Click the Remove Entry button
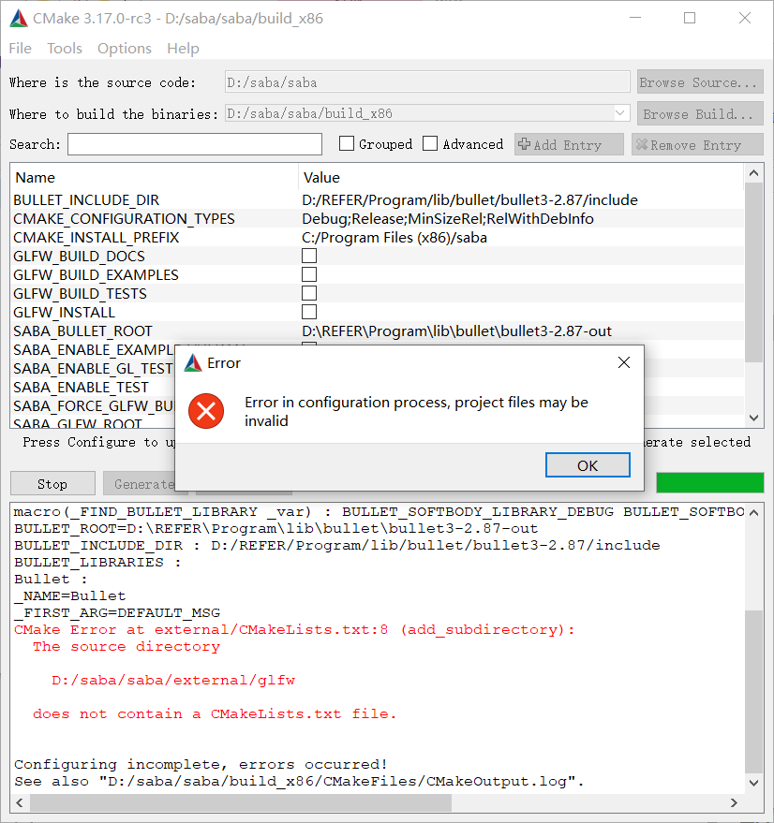The width and height of the screenshot is (774, 823). point(697,144)
